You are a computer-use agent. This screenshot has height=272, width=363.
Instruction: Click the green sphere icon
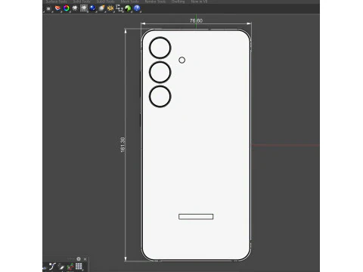click(x=128, y=8)
